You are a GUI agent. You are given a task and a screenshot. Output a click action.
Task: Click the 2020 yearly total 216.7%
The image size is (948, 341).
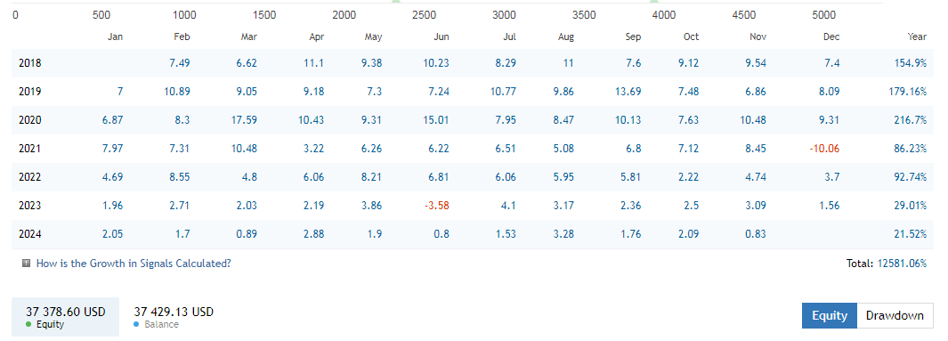[911, 120]
